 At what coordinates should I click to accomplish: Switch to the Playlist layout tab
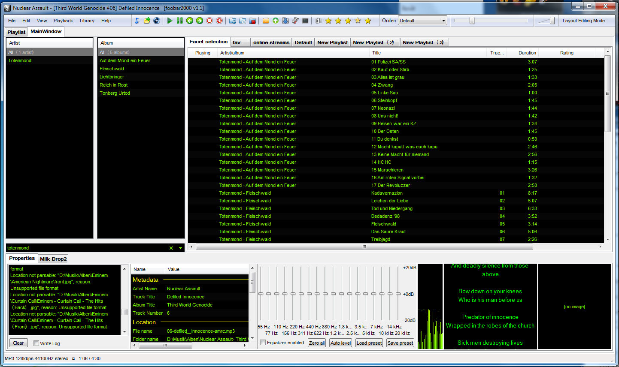click(x=16, y=32)
